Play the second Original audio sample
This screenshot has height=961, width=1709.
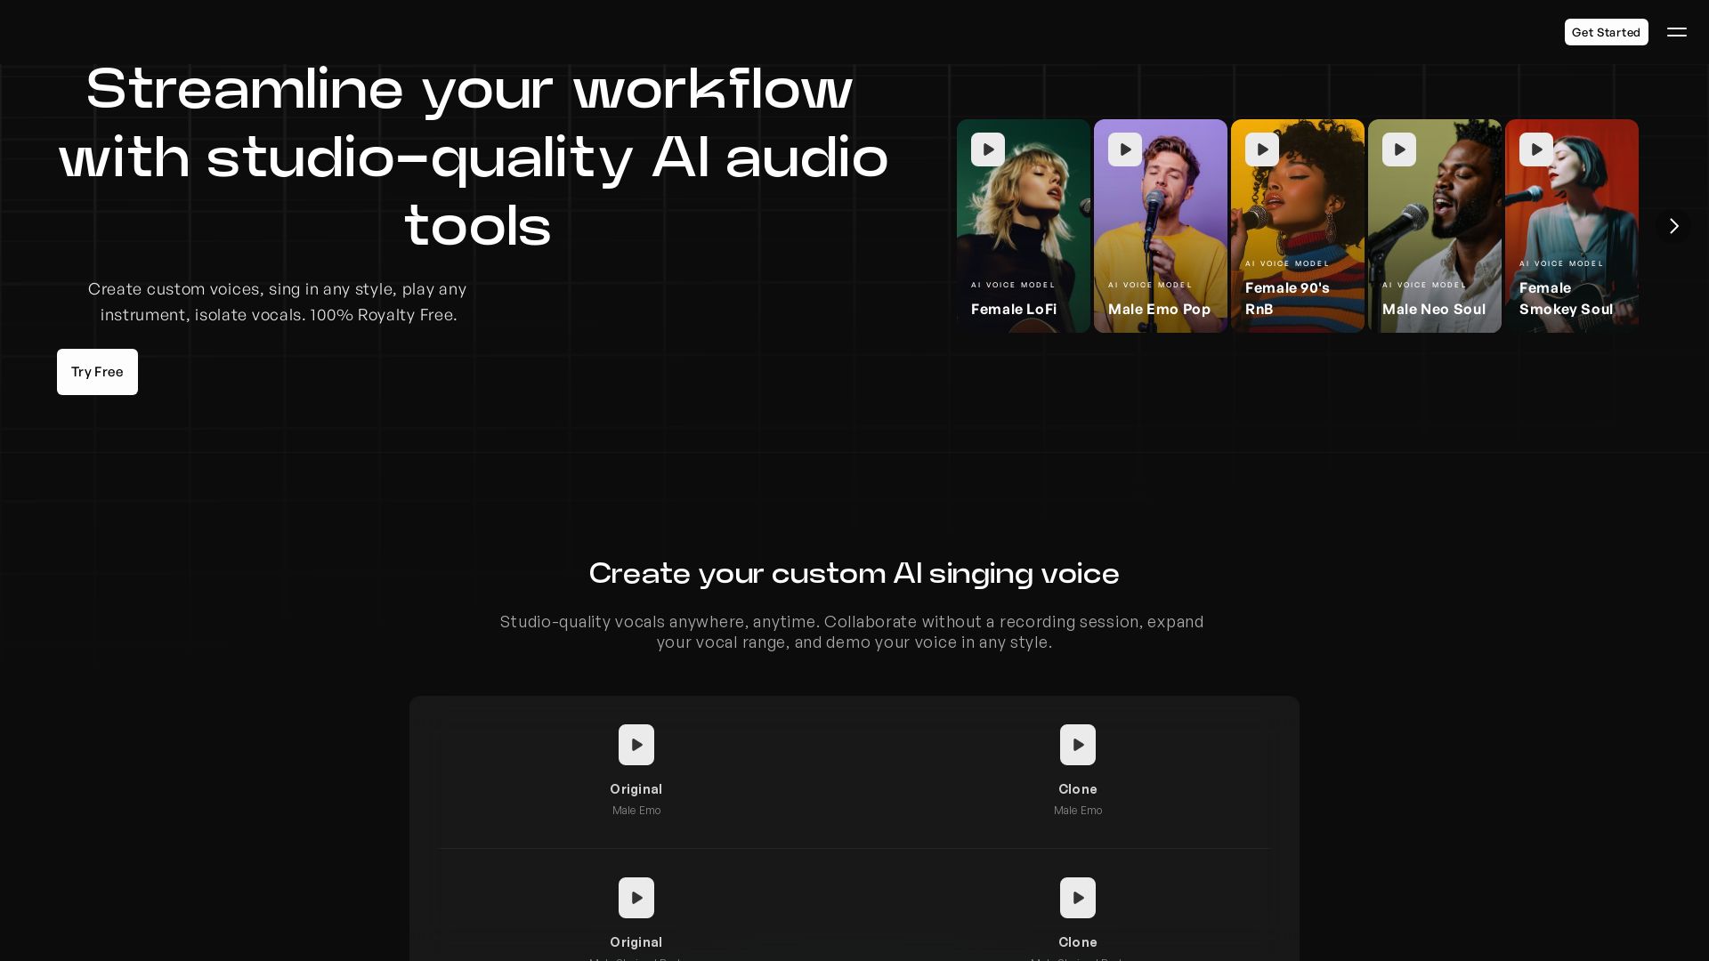coord(636,898)
